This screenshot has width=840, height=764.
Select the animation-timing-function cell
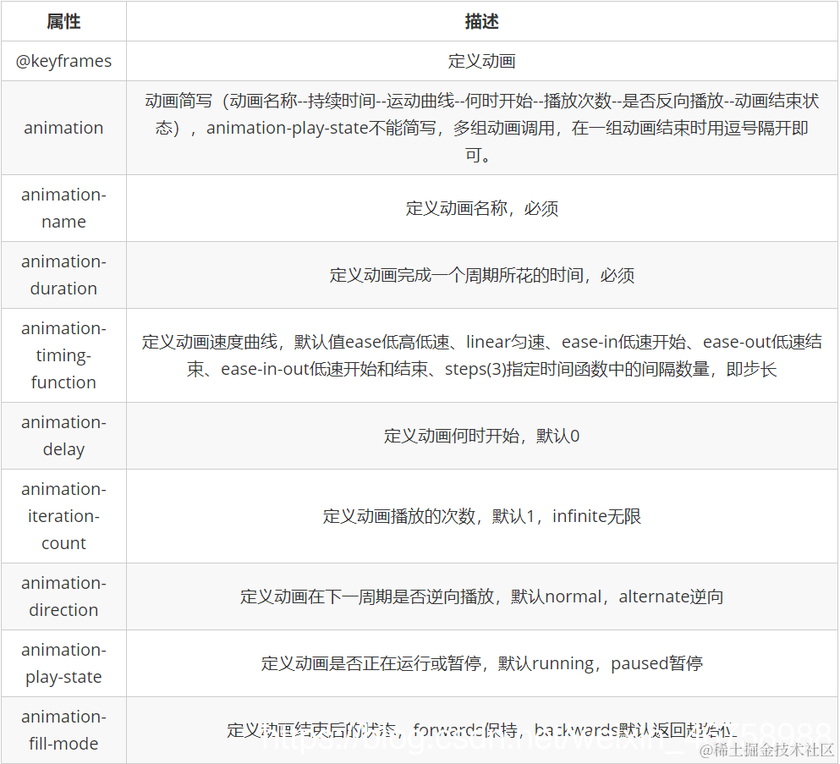pyautogui.click(x=63, y=355)
